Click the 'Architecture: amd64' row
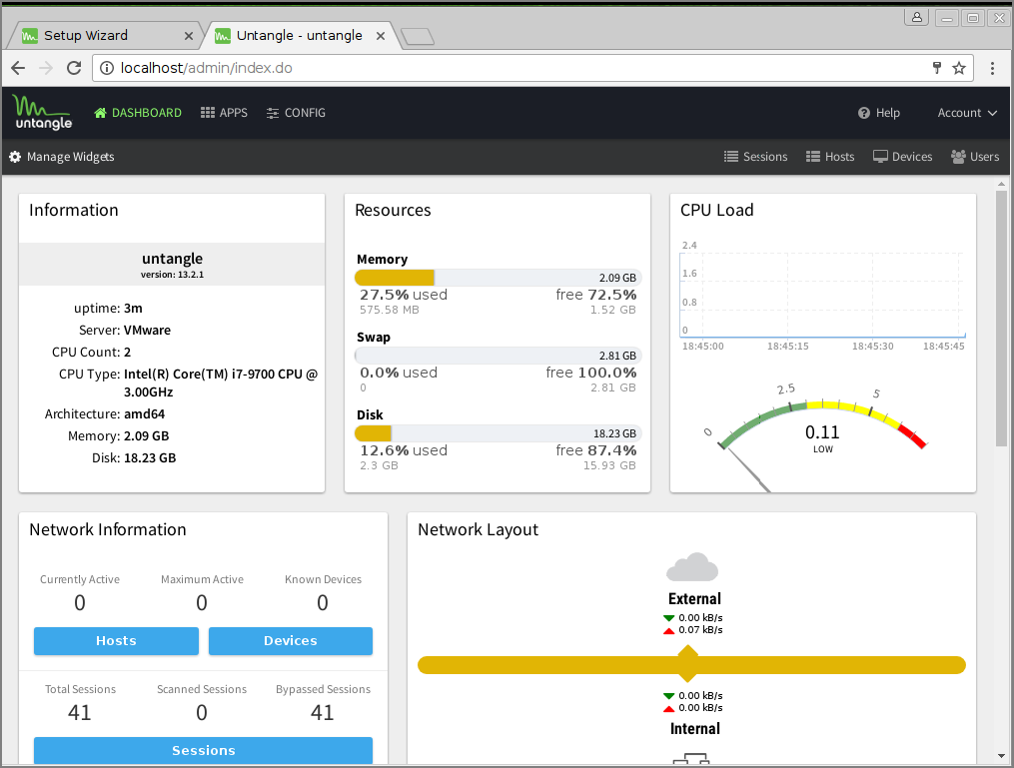 pyautogui.click(x=105, y=414)
